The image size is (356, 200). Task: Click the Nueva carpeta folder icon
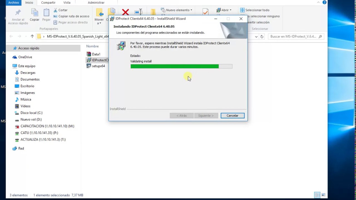[x=153, y=12]
